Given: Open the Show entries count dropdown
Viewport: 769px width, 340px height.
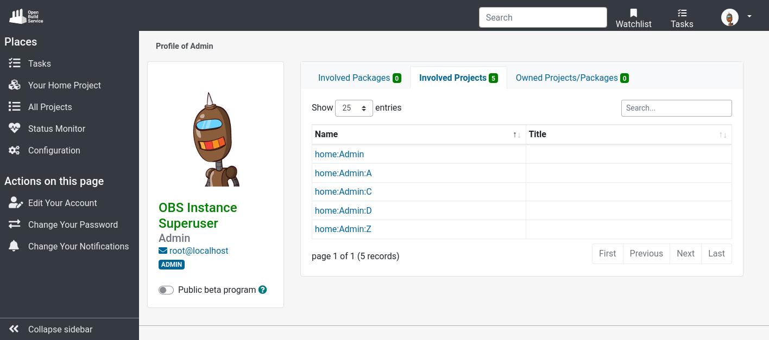Looking at the screenshot, I should point(354,108).
